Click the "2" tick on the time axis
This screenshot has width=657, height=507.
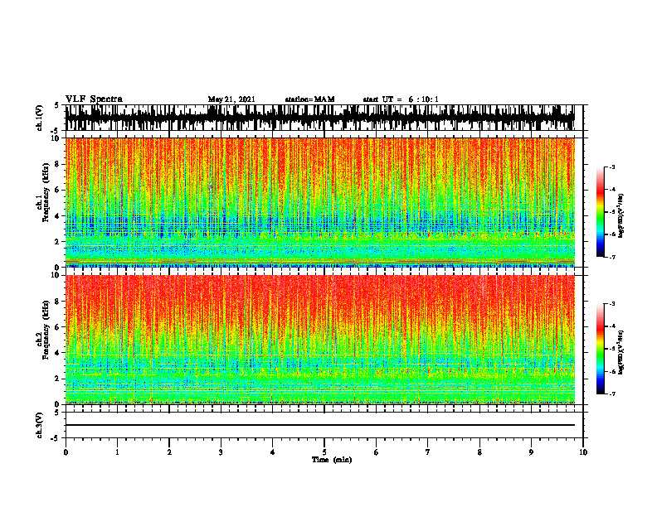[x=169, y=452]
